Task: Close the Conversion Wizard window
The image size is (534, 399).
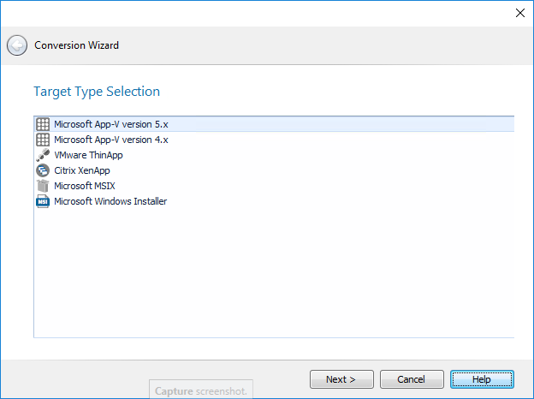Action: pos(519,12)
